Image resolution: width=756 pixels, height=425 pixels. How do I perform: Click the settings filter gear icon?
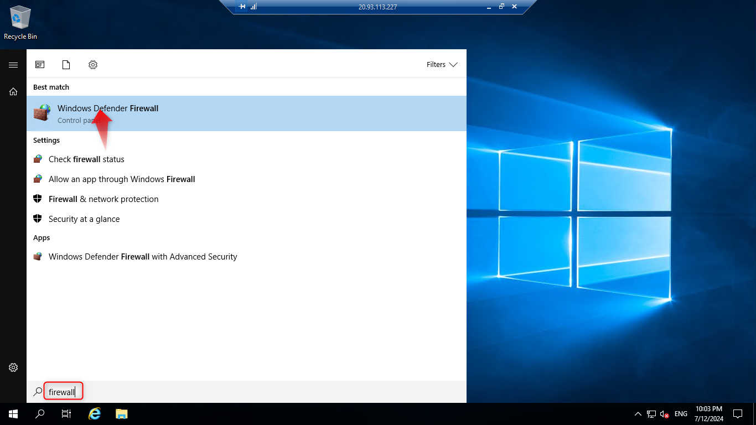93,65
